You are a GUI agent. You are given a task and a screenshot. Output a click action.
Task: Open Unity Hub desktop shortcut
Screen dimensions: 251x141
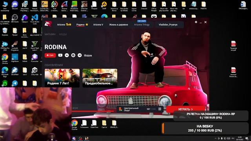[x=35, y=71]
